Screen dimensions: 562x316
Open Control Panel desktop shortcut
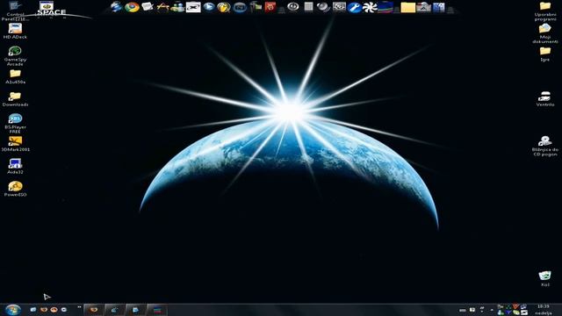(15, 11)
